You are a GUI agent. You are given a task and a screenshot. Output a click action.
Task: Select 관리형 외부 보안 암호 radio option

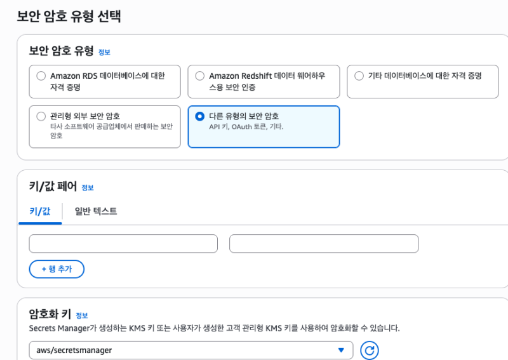click(41, 116)
